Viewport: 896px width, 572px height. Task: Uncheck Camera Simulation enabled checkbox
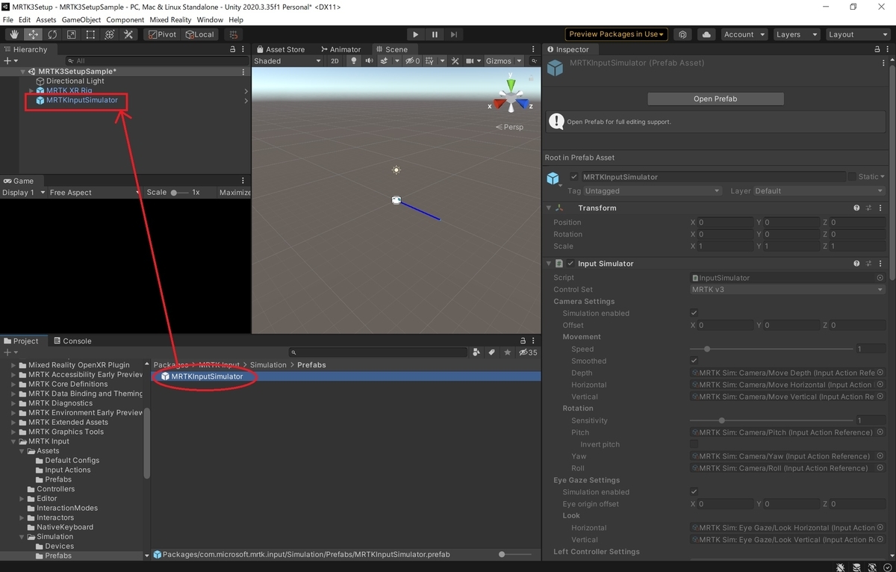694,314
